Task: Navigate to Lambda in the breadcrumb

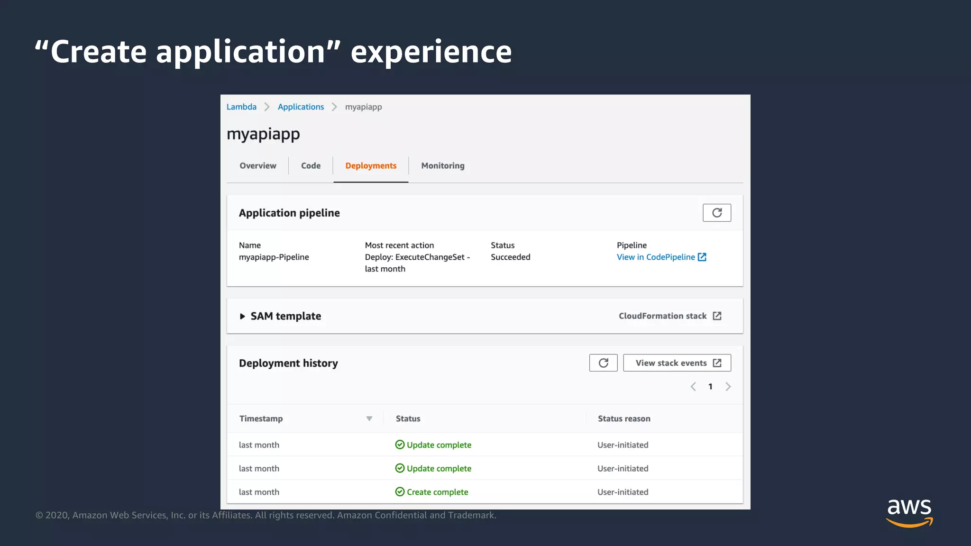Action: pos(241,107)
